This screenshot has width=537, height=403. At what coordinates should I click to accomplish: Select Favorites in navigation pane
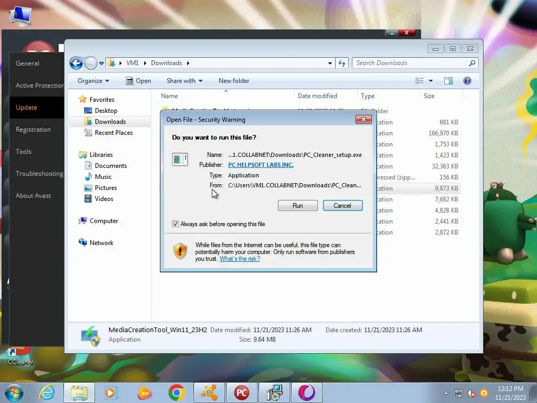point(102,99)
